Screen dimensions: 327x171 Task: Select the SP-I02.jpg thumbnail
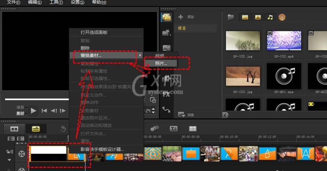click(243, 41)
